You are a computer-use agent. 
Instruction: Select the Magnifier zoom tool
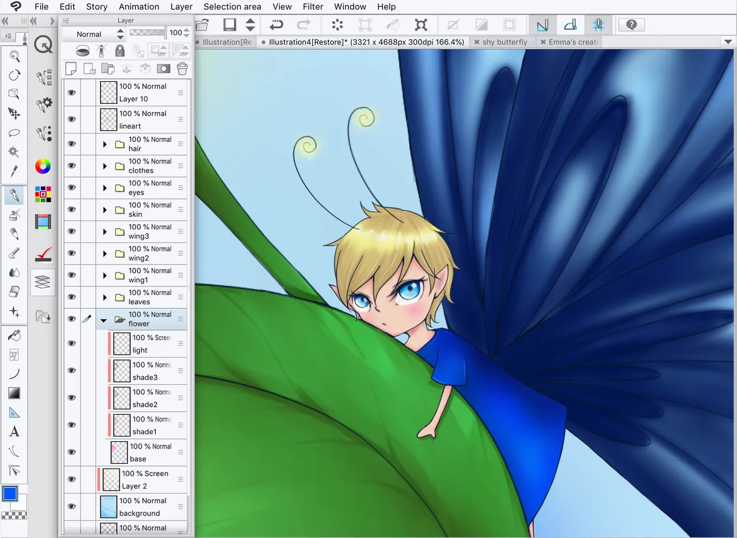tap(14, 56)
